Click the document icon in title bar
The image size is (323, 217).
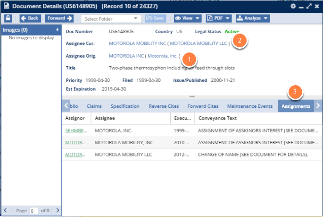[x=7, y=6]
